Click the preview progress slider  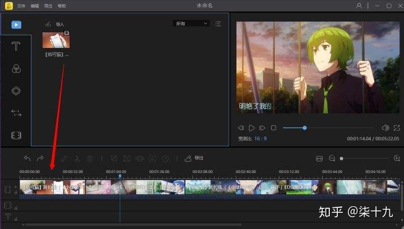tap(328, 128)
